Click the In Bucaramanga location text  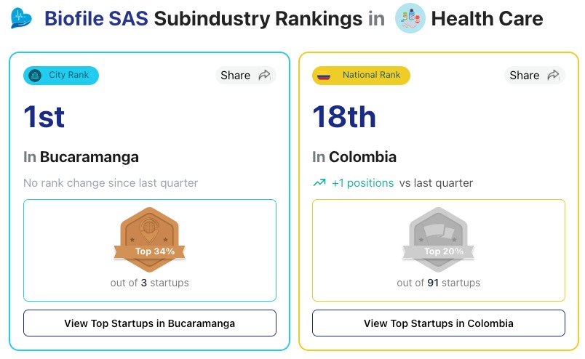tap(81, 157)
